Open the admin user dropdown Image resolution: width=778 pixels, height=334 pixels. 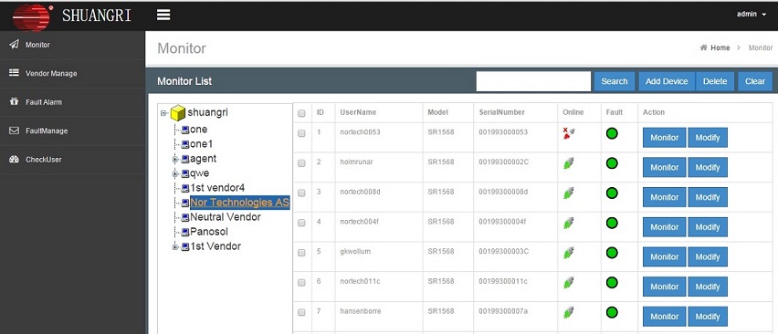[x=752, y=14]
